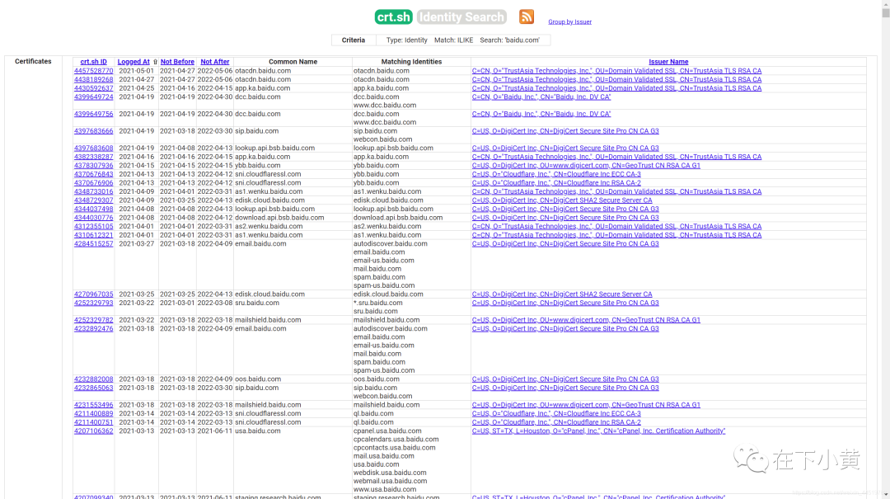Open certificate ID 4211400751
Image resolution: width=890 pixels, height=499 pixels.
point(93,422)
